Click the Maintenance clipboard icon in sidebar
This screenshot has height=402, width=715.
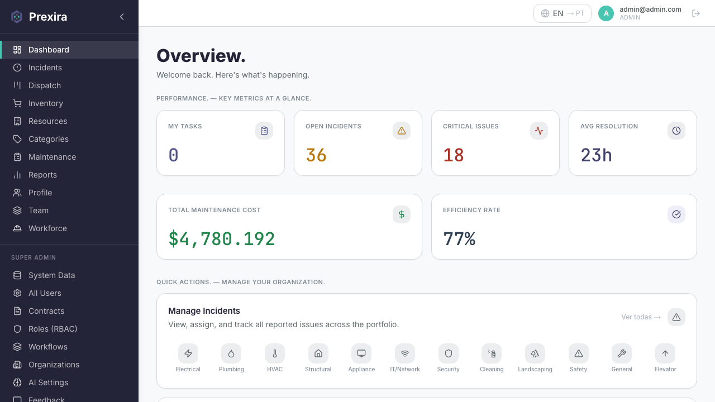17,157
